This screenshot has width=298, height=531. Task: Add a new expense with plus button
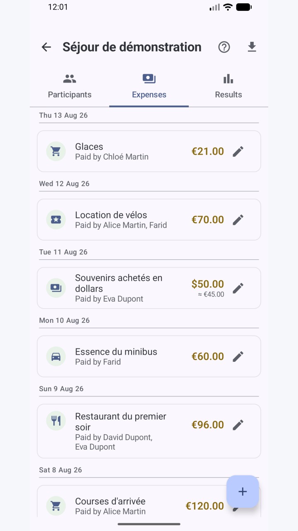click(x=243, y=492)
